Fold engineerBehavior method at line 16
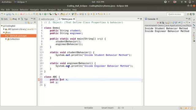The width and height of the screenshot is (196, 110). (x=43, y=63)
